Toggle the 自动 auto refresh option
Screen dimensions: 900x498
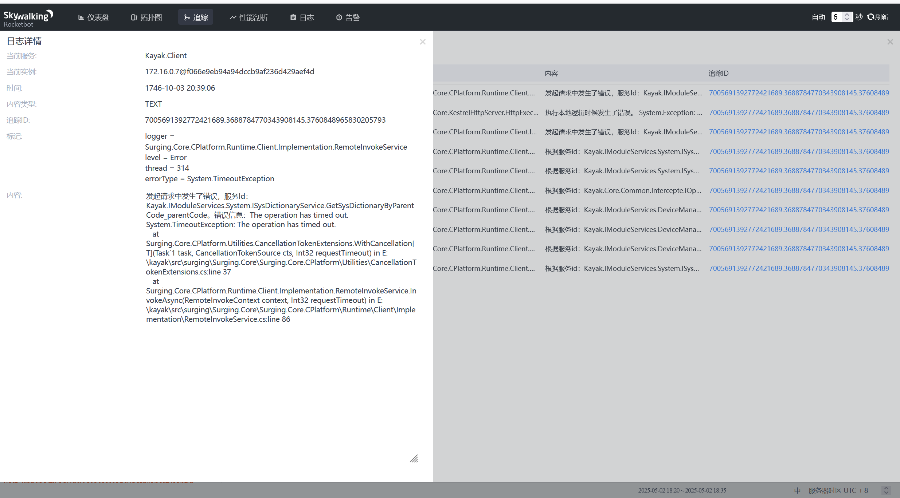coord(818,17)
